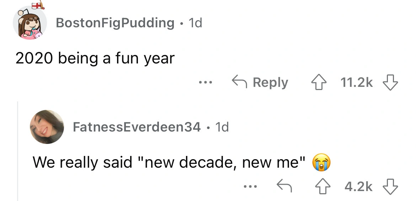Image resolution: width=416 pixels, height=201 pixels.
Task: Click the "2020 being a fun year" comment text
Action: coord(95,58)
